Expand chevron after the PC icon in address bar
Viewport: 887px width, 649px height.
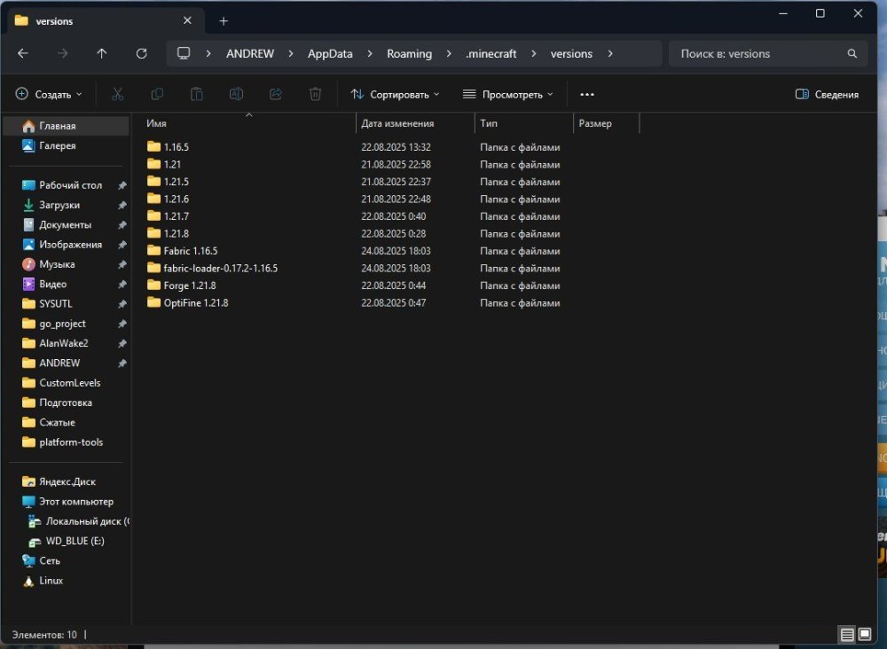(208, 54)
